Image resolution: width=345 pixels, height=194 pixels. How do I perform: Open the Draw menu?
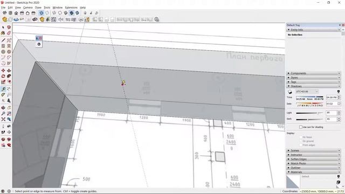tap(38, 8)
